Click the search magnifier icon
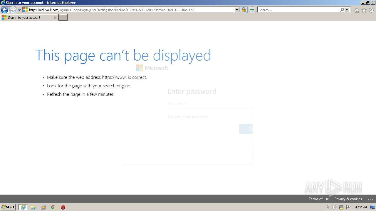This screenshot has width=376, height=211. coord(342,10)
